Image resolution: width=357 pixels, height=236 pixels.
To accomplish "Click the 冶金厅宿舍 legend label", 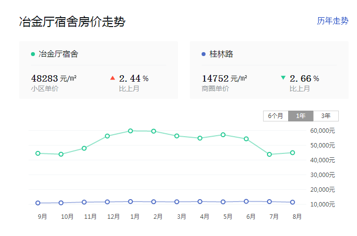I will [x=58, y=54].
